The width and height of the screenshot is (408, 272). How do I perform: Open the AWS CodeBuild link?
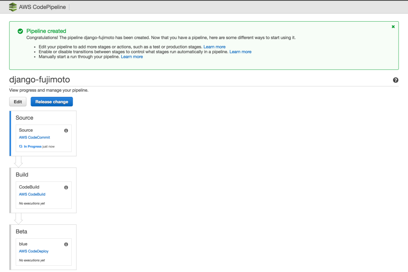coord(32,194)
